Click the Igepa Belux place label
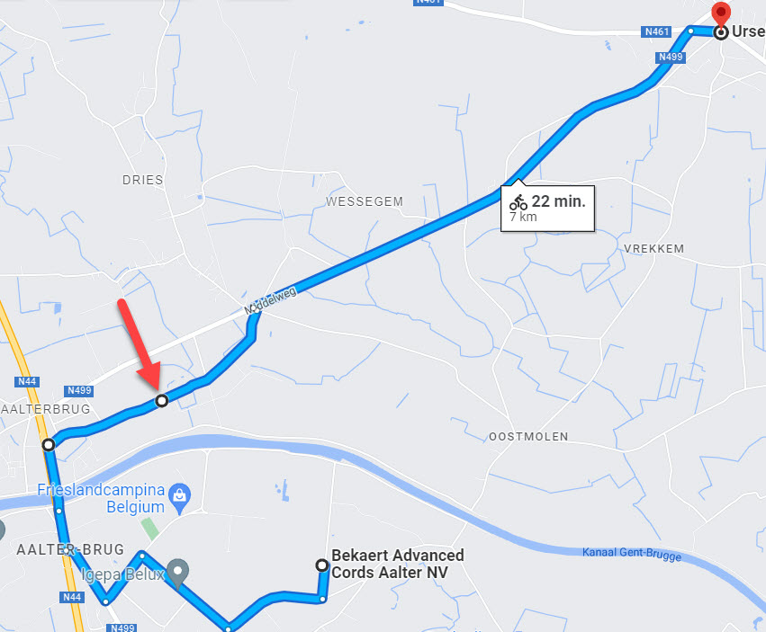Viewport: 766px width, 632px height. (122, 574)
